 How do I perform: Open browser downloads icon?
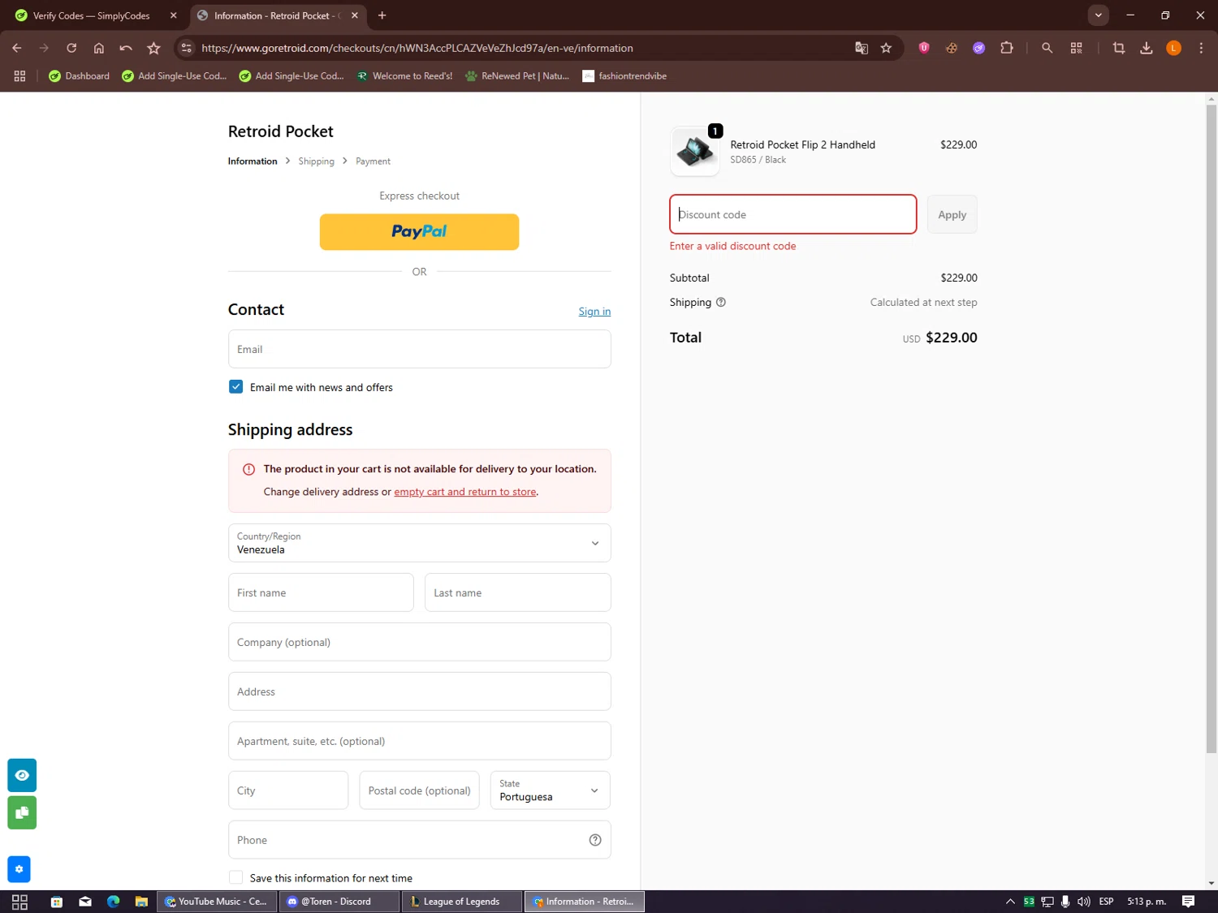click(x=1147, y=48)
